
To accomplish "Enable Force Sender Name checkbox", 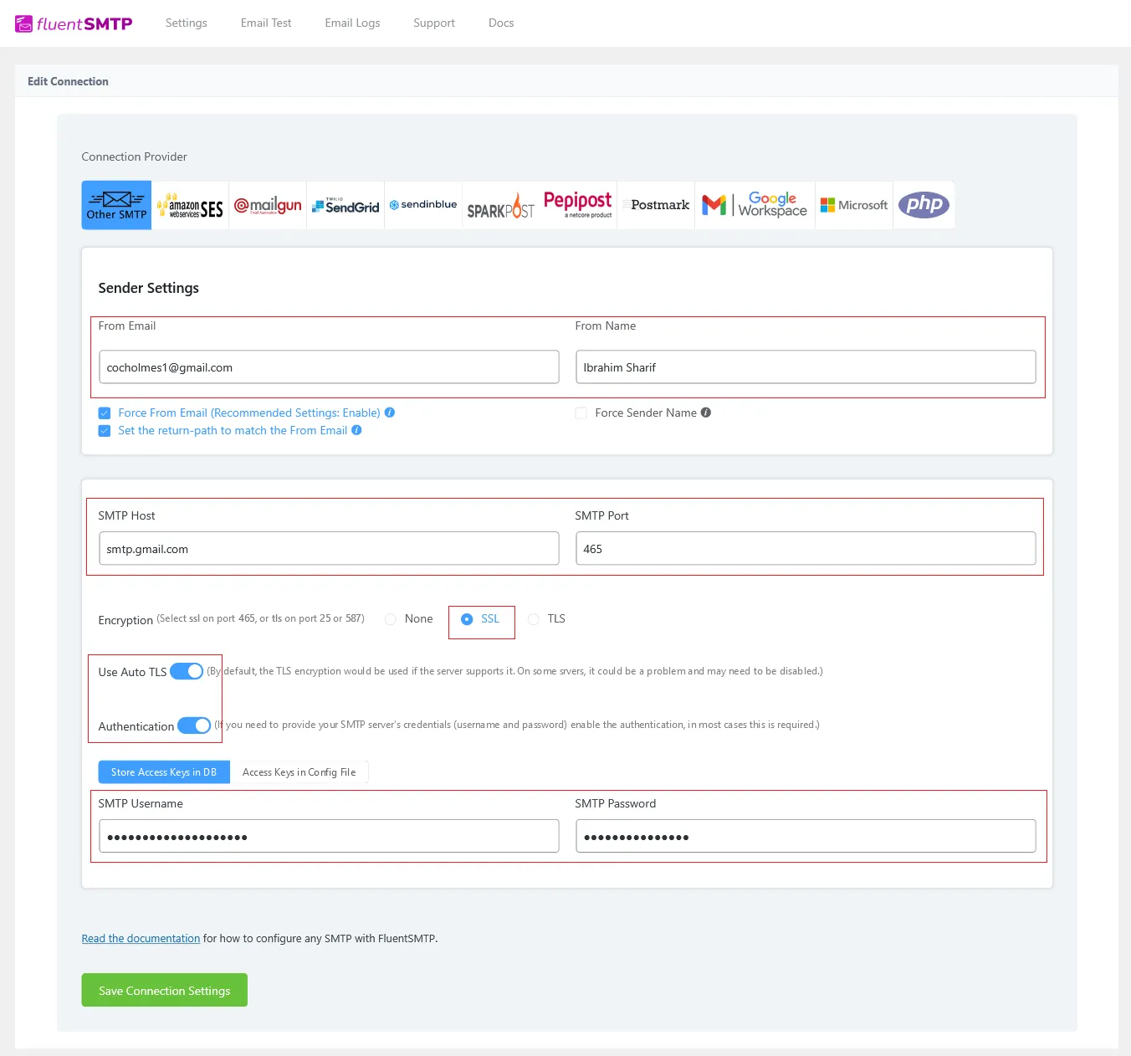I will coord(581,413).
